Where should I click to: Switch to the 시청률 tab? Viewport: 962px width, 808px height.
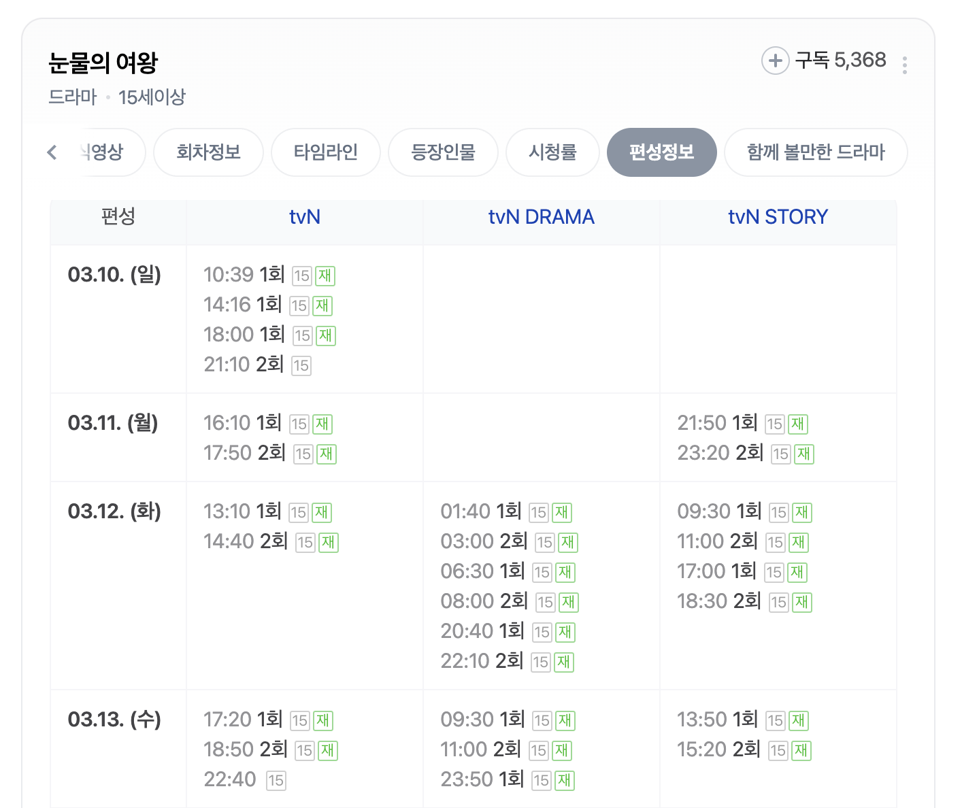coord(552,152)
